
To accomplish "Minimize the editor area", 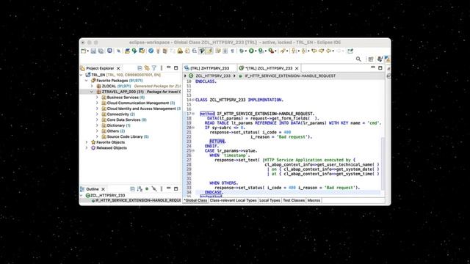I will (x=373, y=67).
